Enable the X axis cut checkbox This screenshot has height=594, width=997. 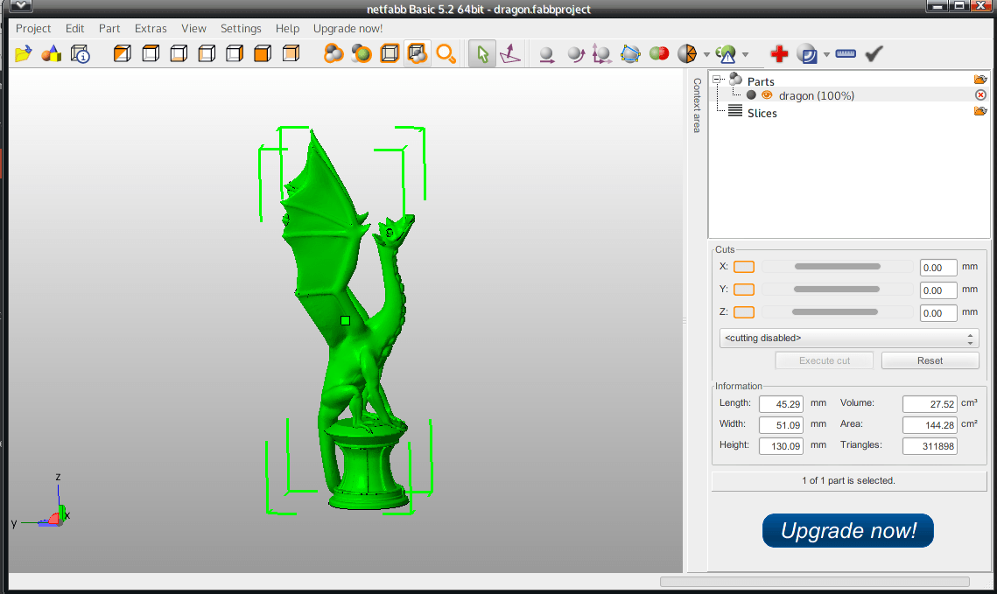(743, 266)
